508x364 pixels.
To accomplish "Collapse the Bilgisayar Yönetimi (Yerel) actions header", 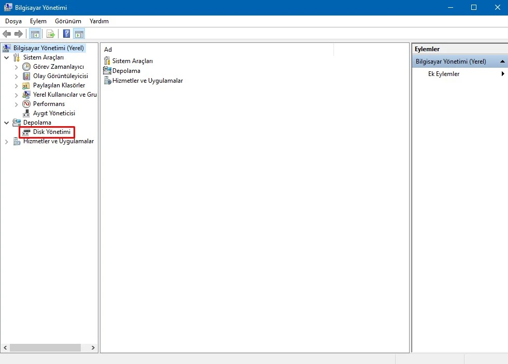I will point(502,61).
